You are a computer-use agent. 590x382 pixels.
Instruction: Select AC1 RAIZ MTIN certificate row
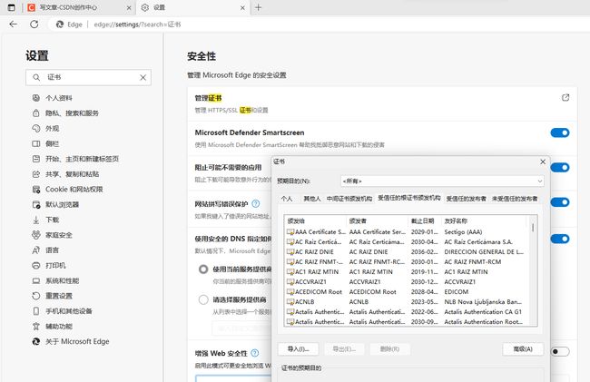pos(406,272)
